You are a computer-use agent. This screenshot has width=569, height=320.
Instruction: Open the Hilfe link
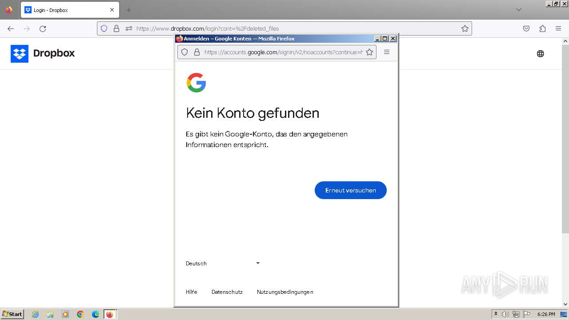[x=192, y=292]
